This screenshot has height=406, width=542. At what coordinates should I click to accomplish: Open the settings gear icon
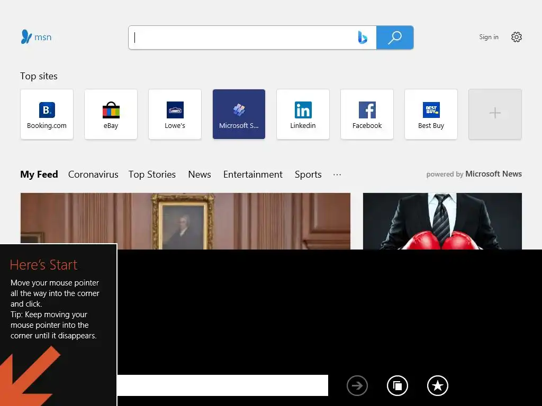pos(517,37)
